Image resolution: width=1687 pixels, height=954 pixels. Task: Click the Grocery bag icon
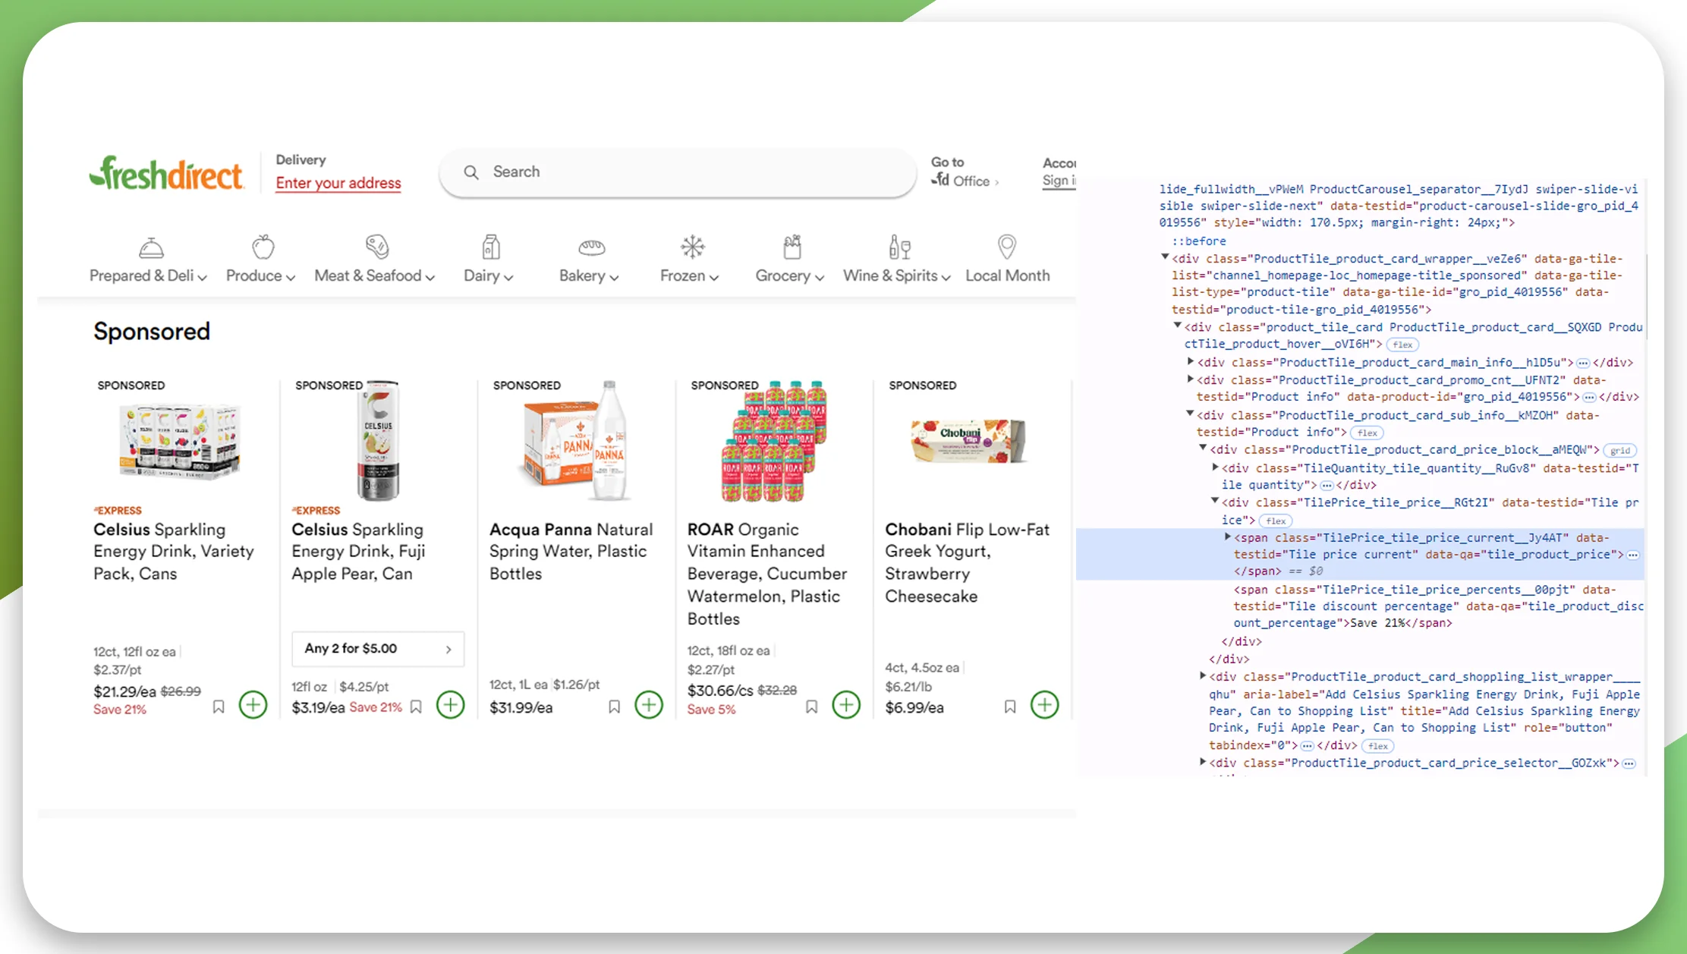pyautogui.click(x=792, y=247)
